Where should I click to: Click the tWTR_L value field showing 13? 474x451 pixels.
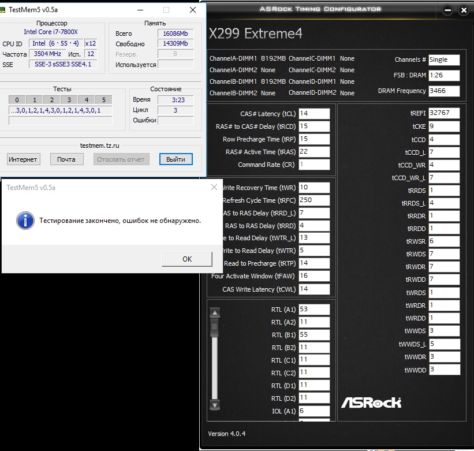[x=314, y=238]
